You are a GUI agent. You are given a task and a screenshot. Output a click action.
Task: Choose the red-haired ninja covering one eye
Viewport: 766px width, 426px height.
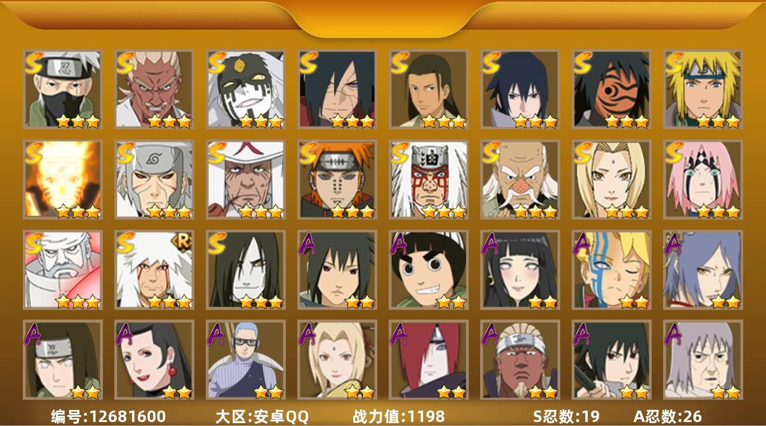[429, 360]
